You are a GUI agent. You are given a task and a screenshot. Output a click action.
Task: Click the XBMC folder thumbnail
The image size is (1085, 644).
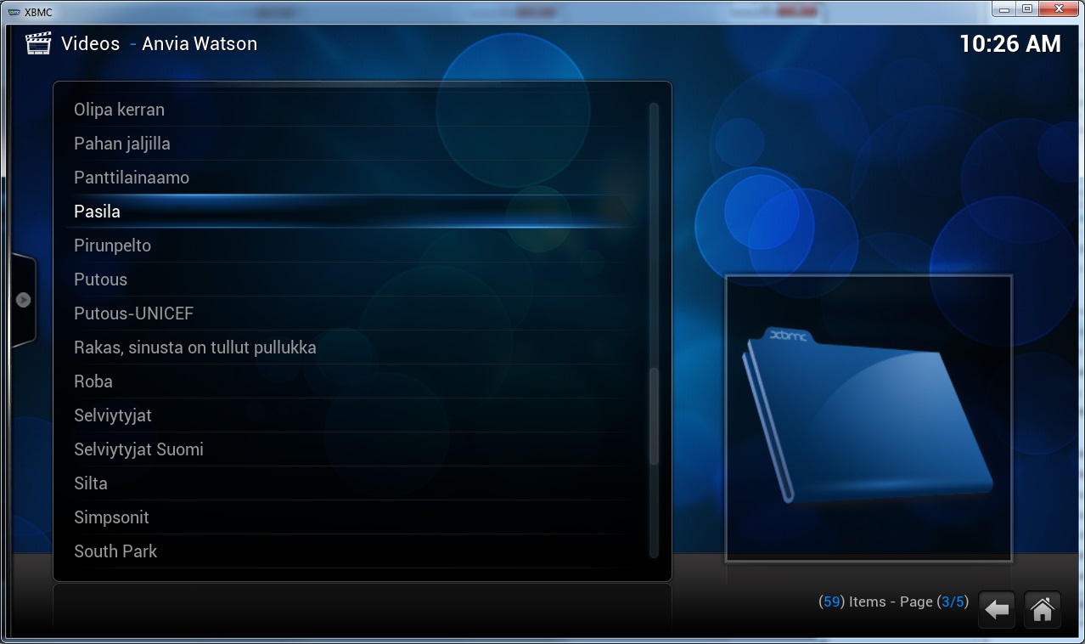coord(869,418)
